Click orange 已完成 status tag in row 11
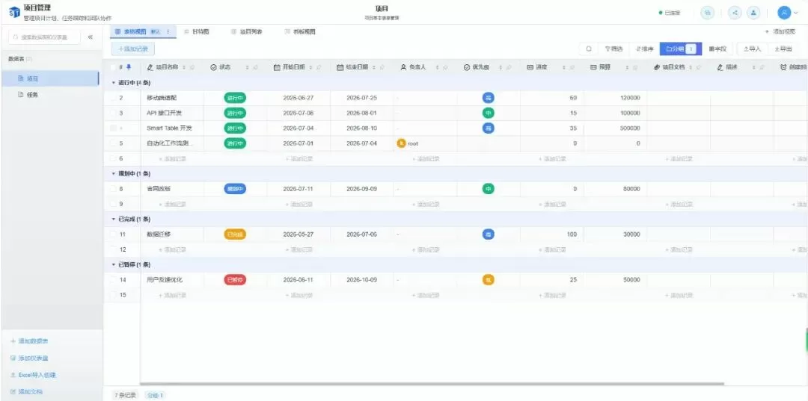The width and height of the screenshot is (808, 401). point(235,234)
